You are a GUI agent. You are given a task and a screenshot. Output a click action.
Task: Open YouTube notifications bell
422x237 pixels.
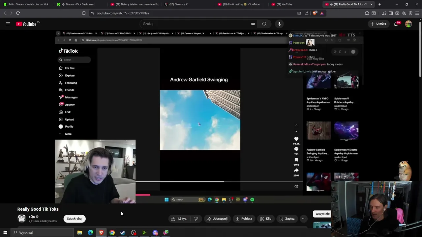[x=396, y=24]
